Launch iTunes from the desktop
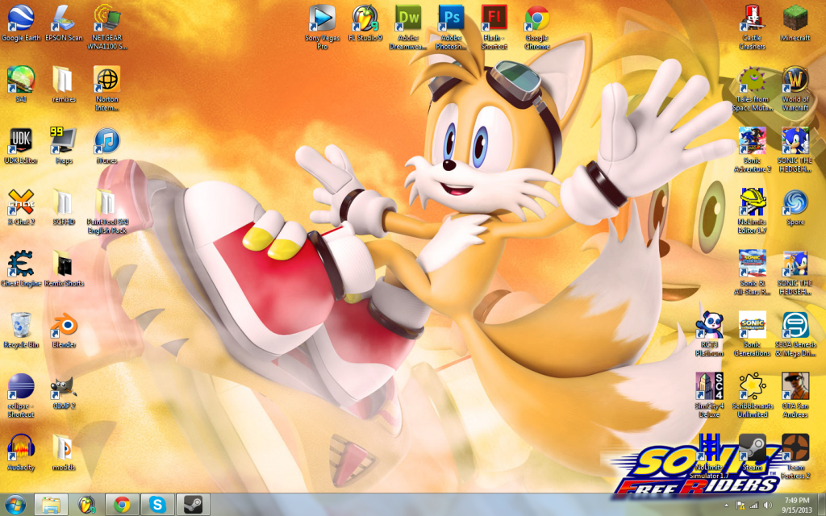 click(107, 146)
